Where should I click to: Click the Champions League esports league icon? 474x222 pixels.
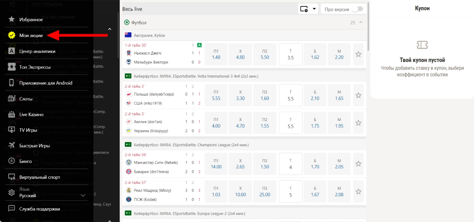tap(128, 145)
